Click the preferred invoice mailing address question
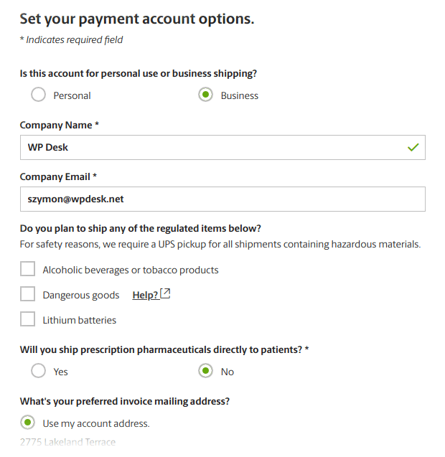The width and height of the screenshot is (445, 457). pos(125,401)
